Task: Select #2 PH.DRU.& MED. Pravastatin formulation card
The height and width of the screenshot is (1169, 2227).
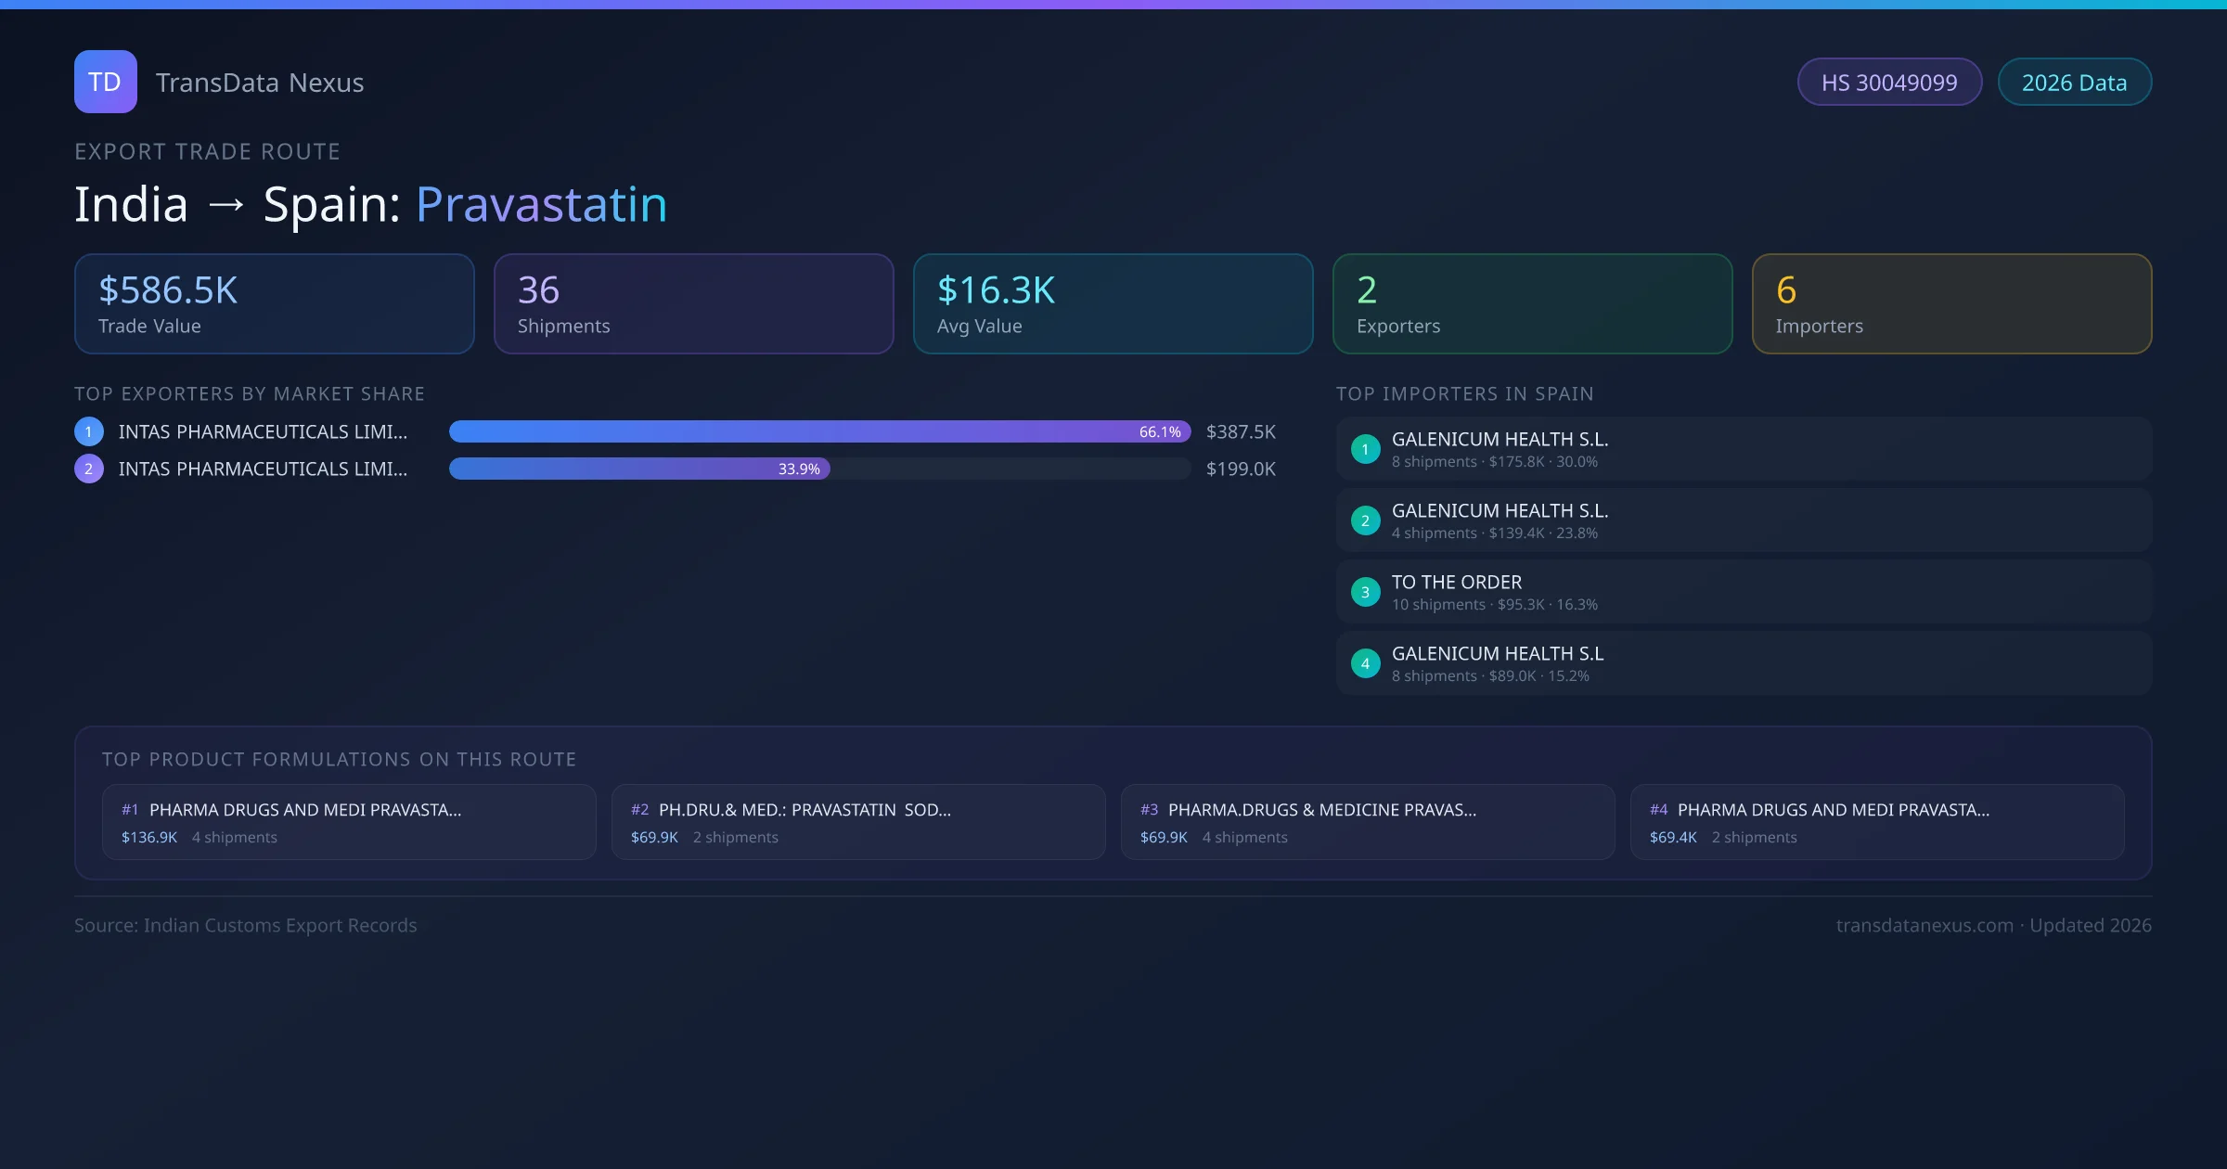Action: [x=858, y=822]
